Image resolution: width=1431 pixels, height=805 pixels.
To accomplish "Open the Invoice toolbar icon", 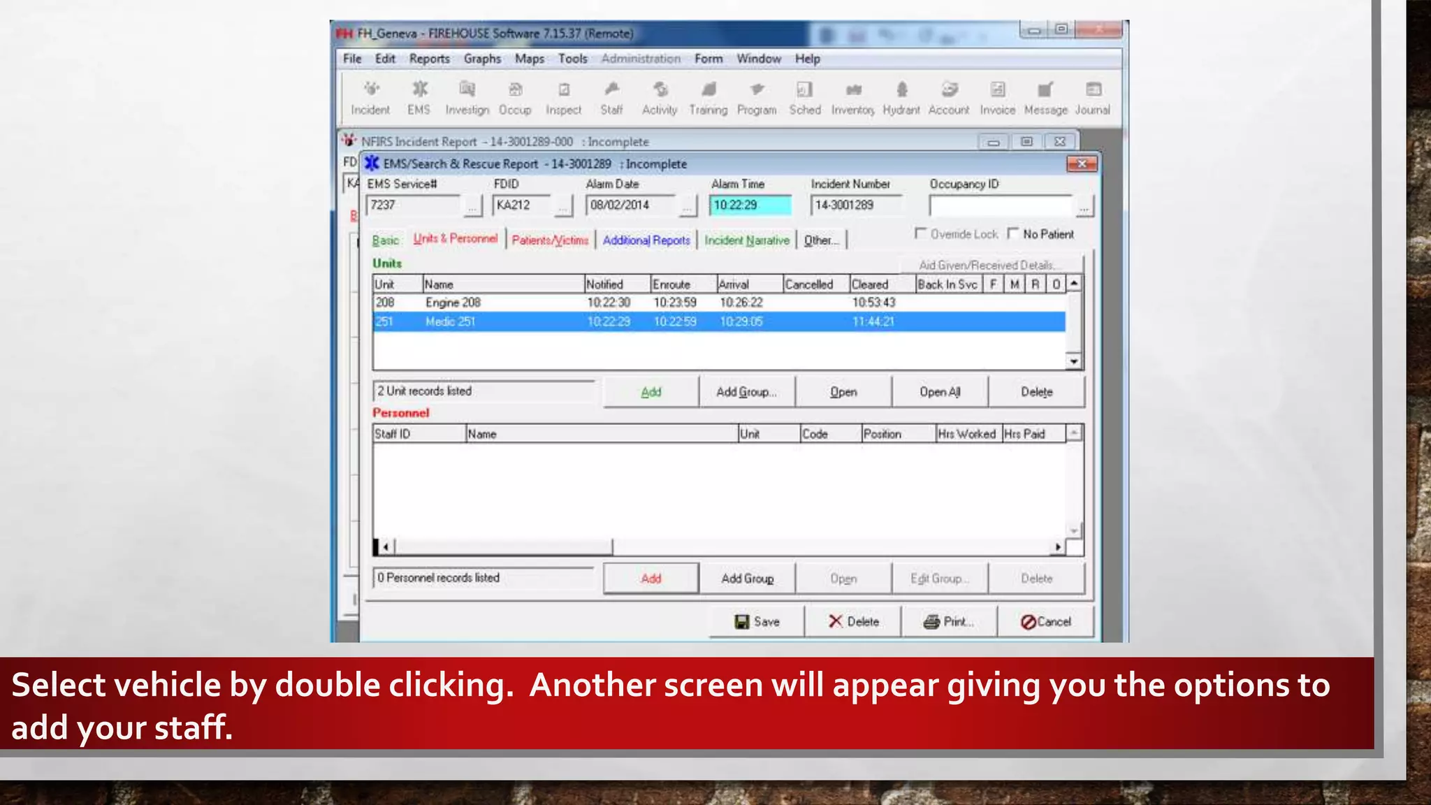I will (x=997, y=98).
